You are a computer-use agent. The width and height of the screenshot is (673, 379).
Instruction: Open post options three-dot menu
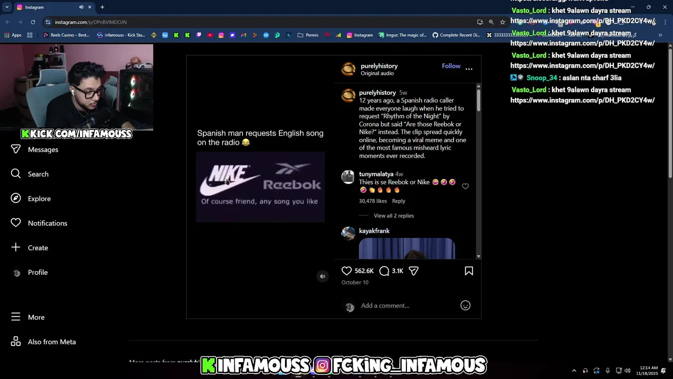coord(469,69)
